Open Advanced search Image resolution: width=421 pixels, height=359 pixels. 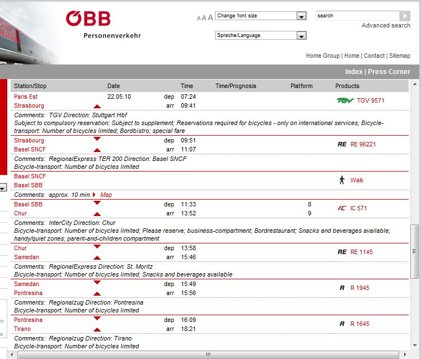click(386, 25)
